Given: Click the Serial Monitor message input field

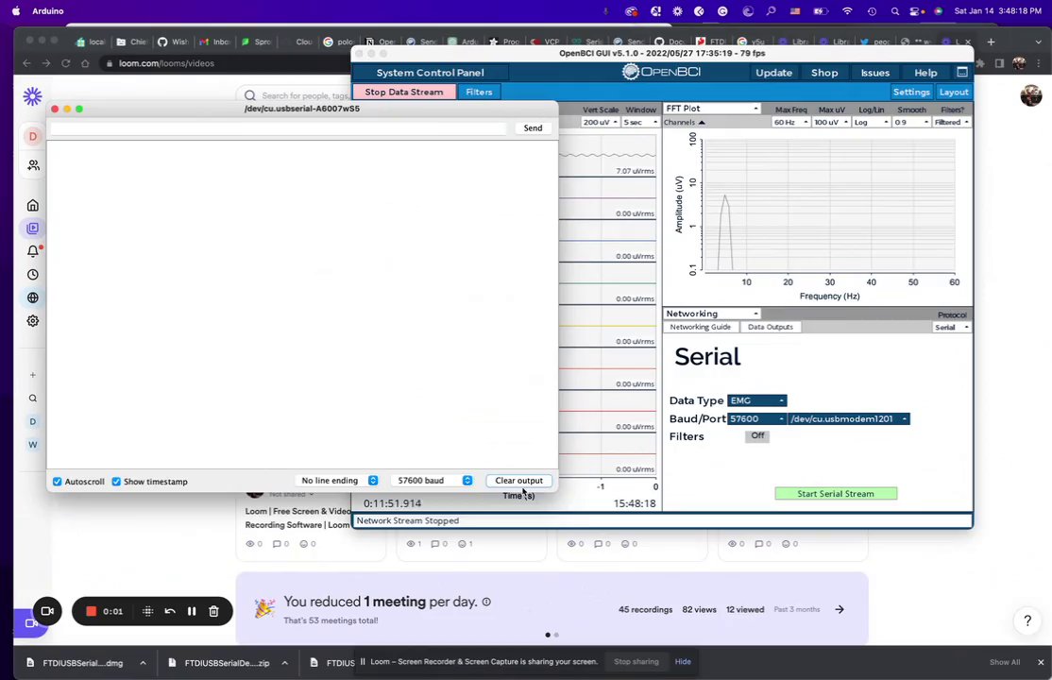Looking at the screenshot, I should point(279,127).
